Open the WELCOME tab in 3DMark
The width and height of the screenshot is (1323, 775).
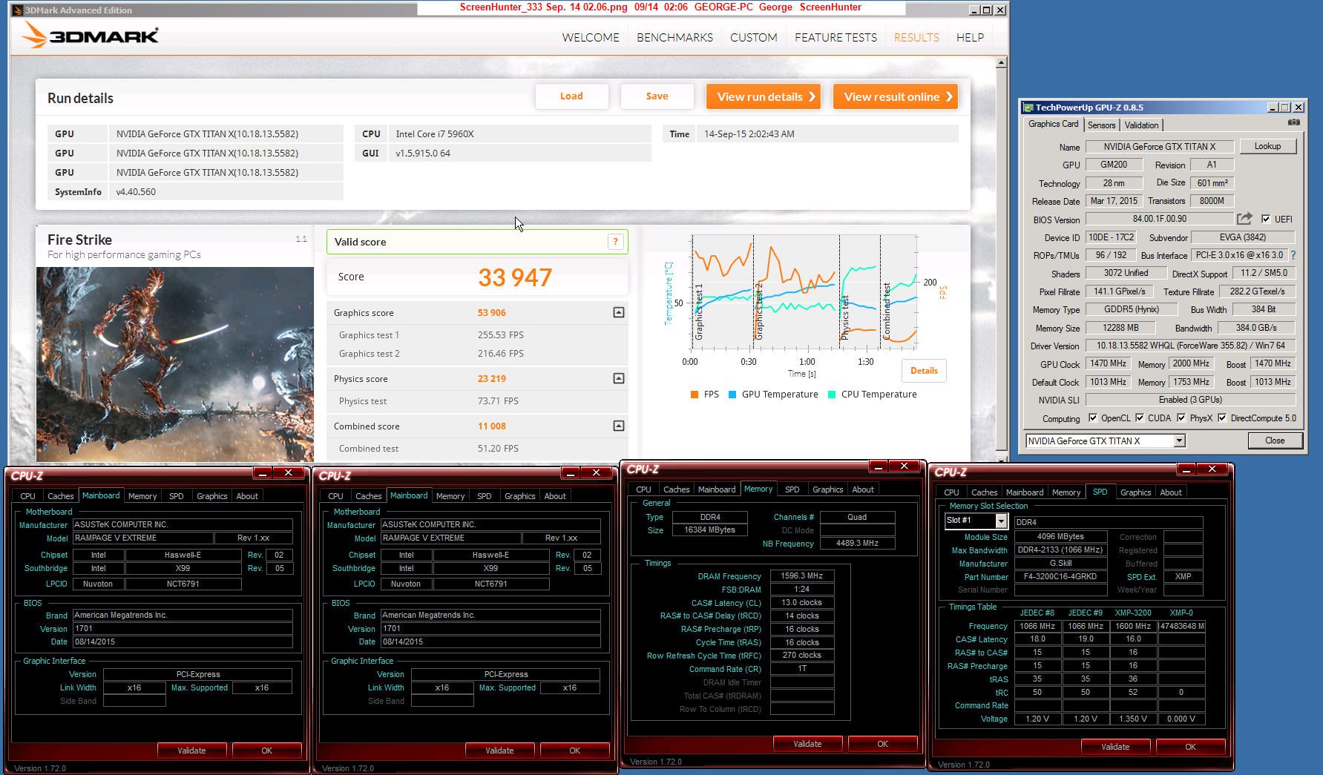(591, 37)
